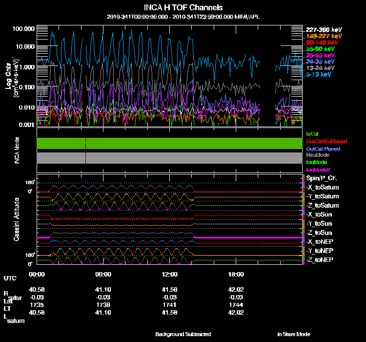
Task: Click the 227-360 keV legend label
Action: (324, 29)
